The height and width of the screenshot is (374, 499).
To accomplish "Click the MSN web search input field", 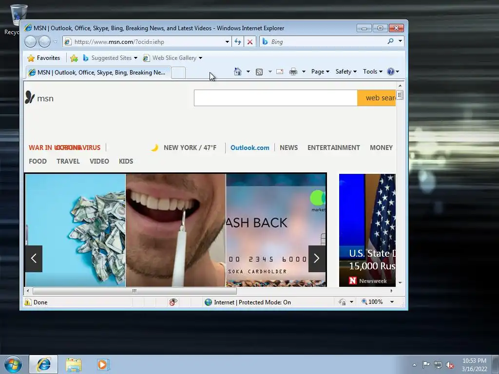I will coord(276,98).
